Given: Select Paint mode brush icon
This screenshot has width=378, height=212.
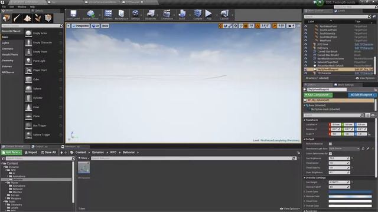Looking at the screenshot, I should click(17, 18).
